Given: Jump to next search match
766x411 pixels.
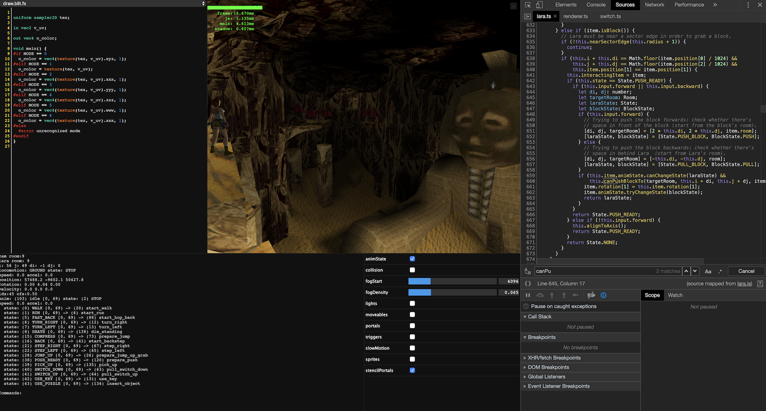Looking at the screenshot, I should click(695, 271).
